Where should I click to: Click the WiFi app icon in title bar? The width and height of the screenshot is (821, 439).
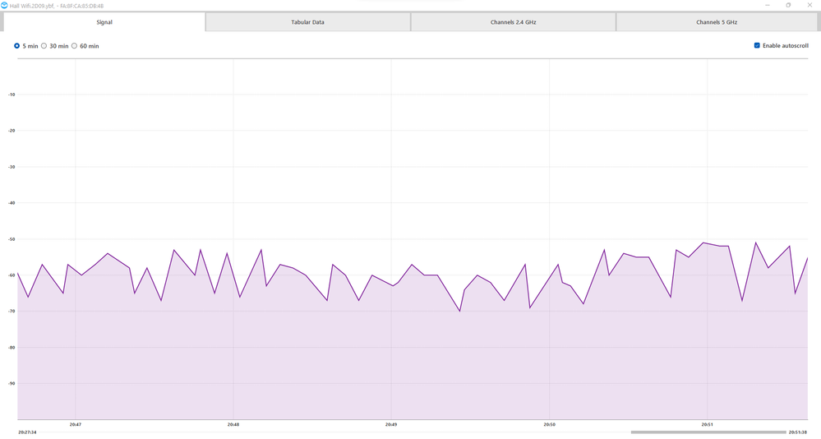4,5
